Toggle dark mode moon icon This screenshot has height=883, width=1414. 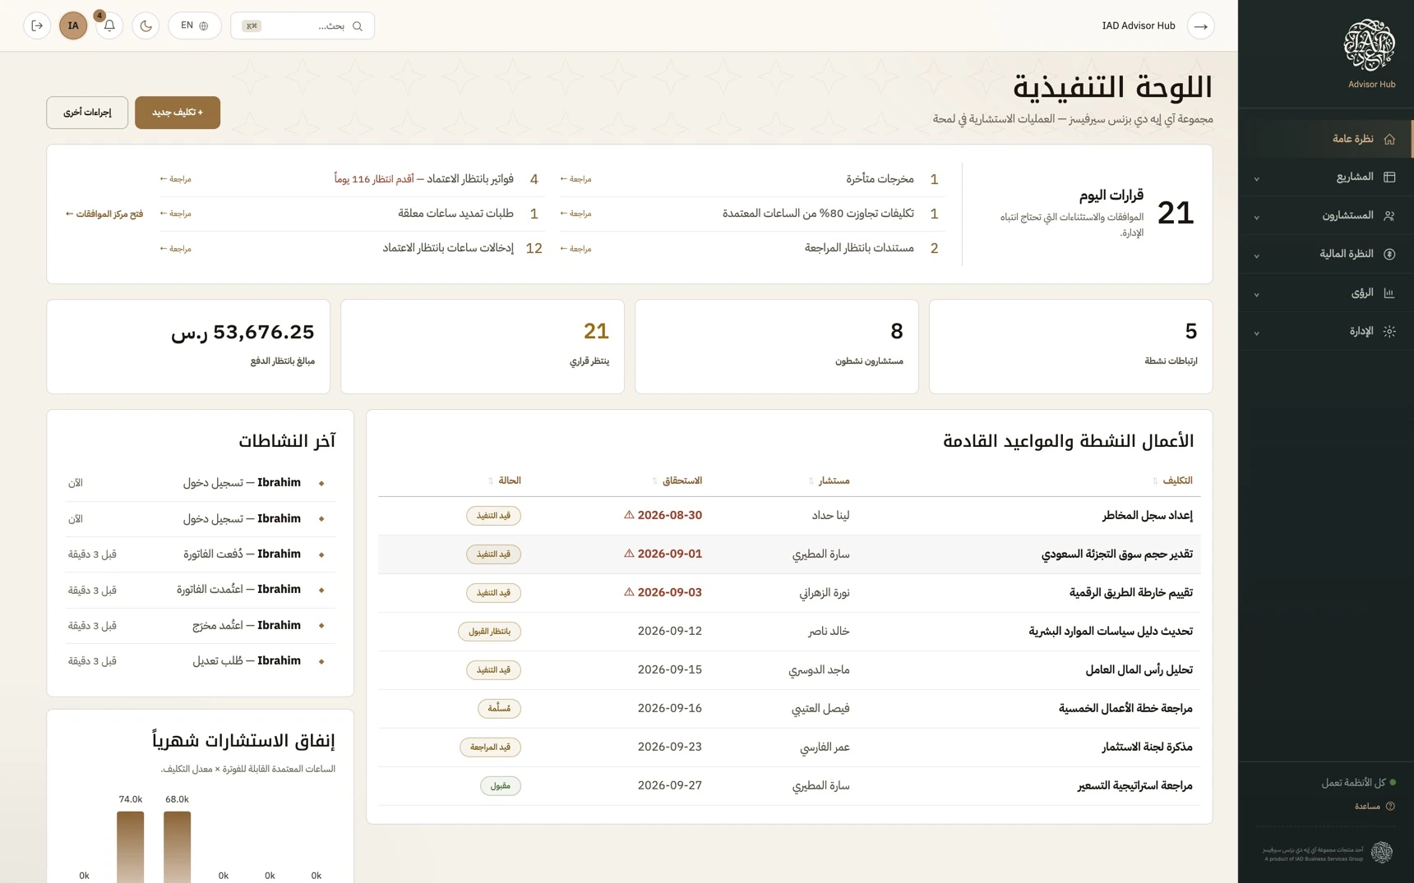(x=146, y=25)
